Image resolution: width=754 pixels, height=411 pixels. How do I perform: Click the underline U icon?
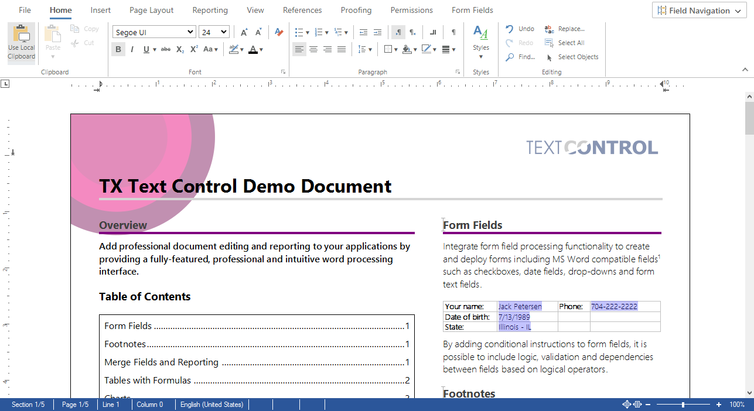[x=146, y=50]
